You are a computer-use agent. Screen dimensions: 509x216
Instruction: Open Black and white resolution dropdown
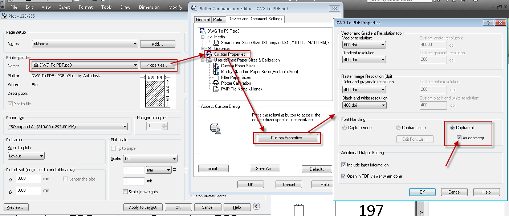[x=364, y=105]
